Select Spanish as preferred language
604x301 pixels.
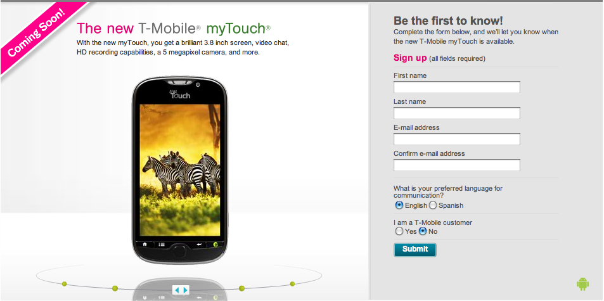tap(433, 205)
